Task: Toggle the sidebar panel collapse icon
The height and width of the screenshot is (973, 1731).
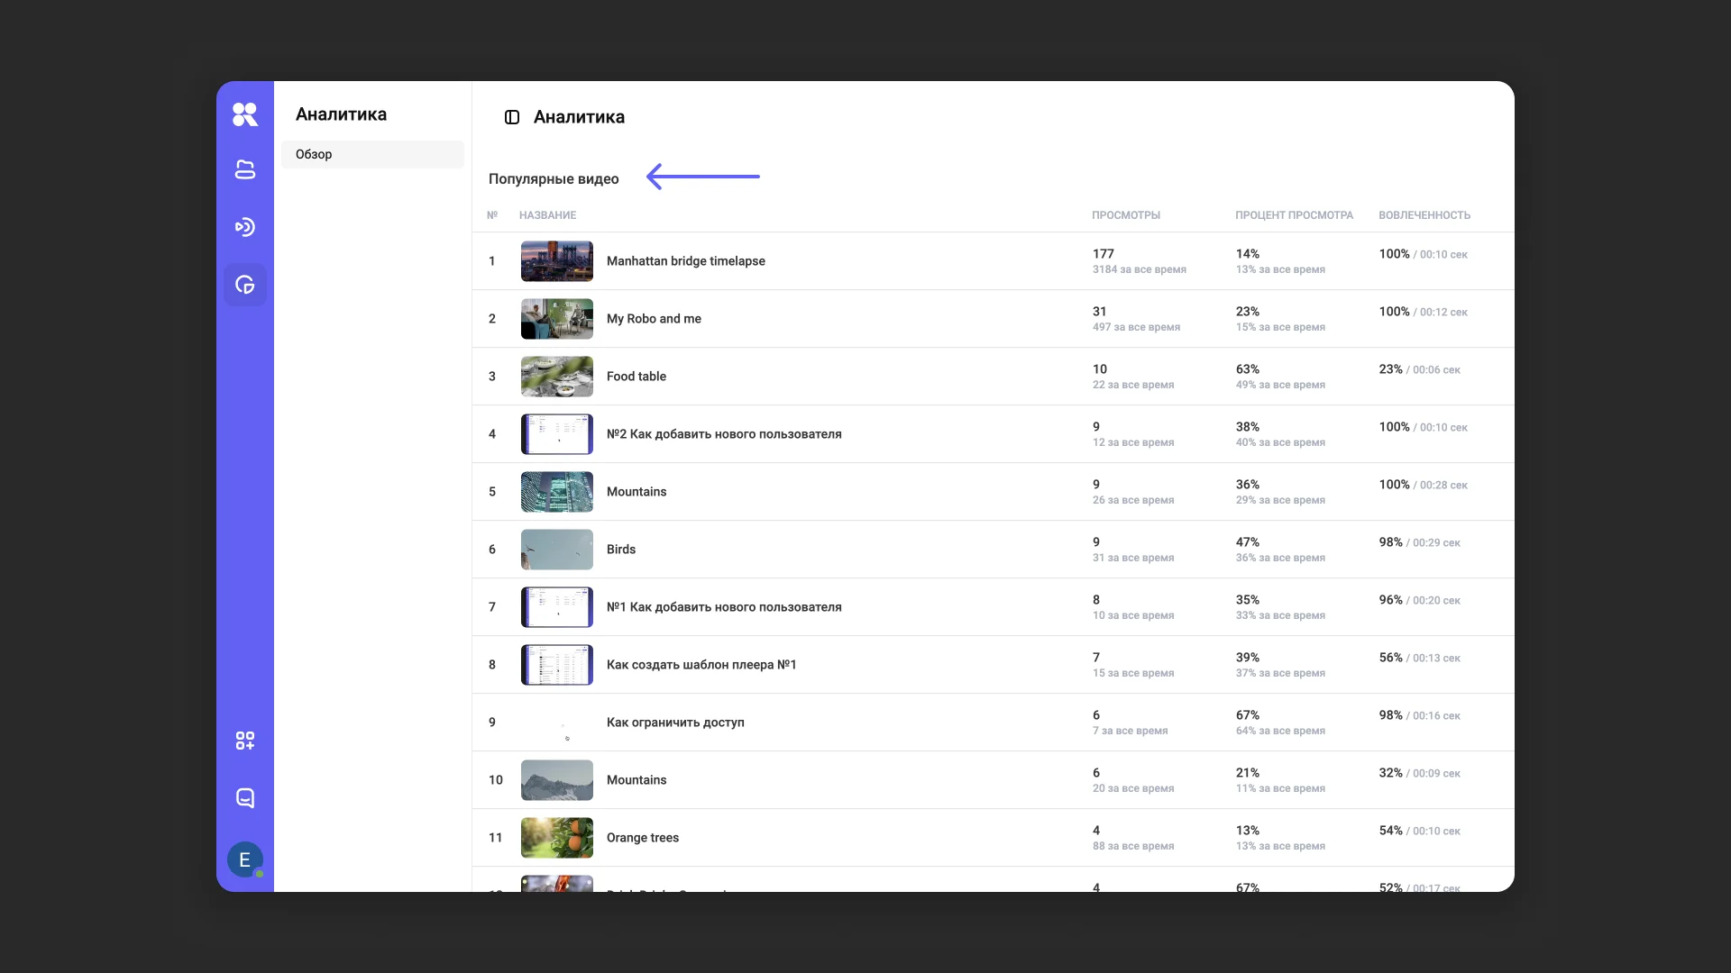Action: [x=512, y=117]
